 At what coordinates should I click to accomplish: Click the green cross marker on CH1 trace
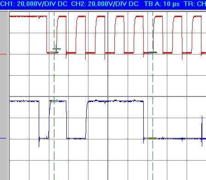point(57,49)
